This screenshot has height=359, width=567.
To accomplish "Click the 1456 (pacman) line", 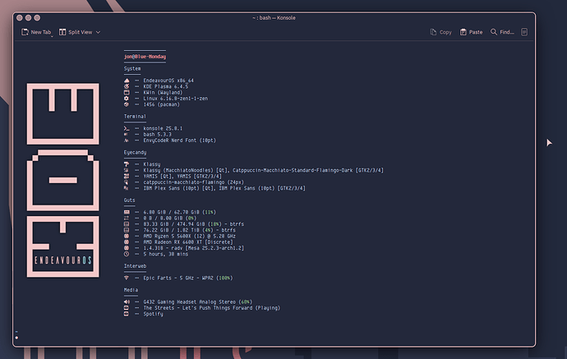I will [x=161, y=104].
